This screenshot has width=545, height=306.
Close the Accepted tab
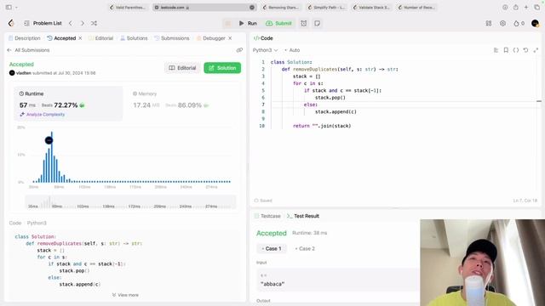coord(80,38)
